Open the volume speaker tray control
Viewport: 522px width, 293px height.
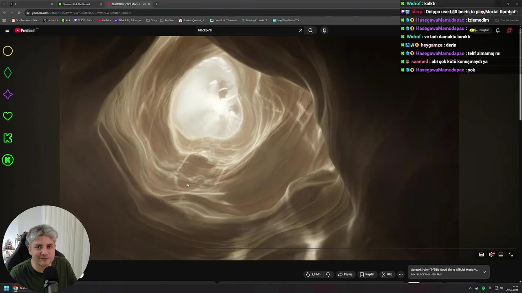click(x=501, y=288)
